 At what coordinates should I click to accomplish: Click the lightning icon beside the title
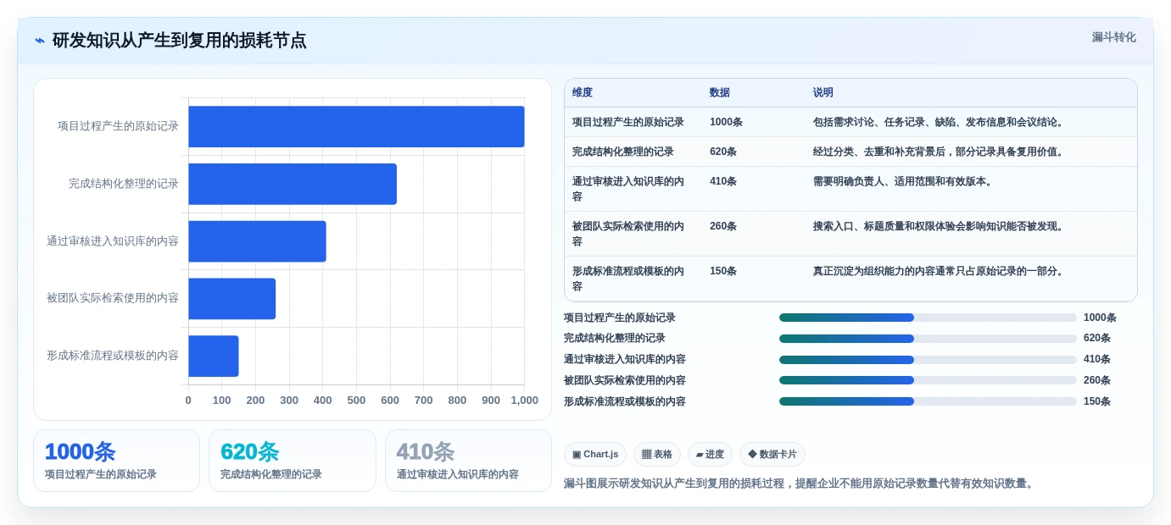[x=40, y=41]
